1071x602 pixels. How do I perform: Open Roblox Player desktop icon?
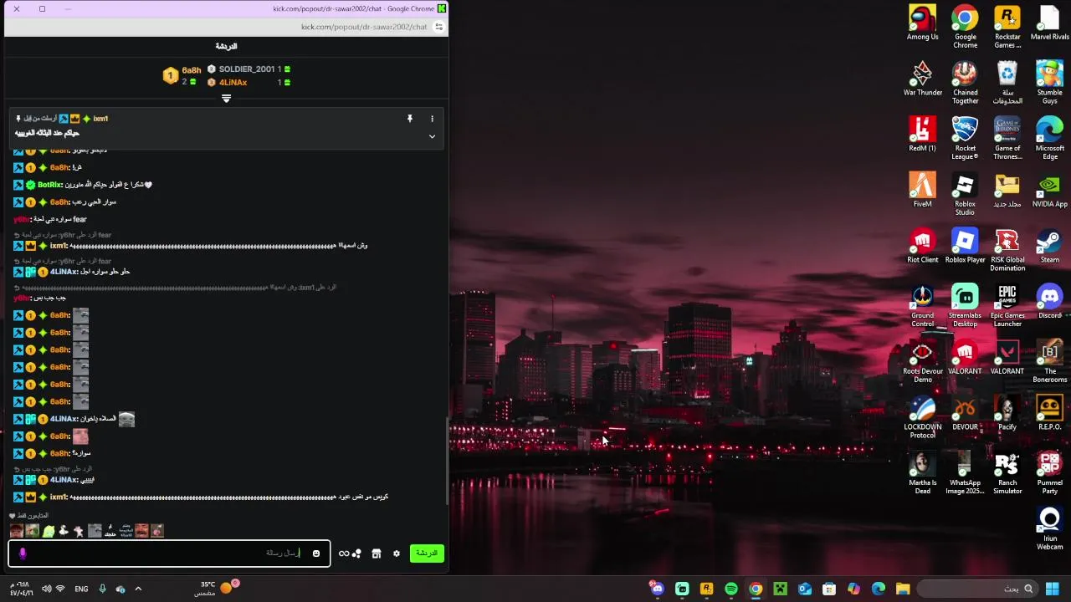click(966, 247)
